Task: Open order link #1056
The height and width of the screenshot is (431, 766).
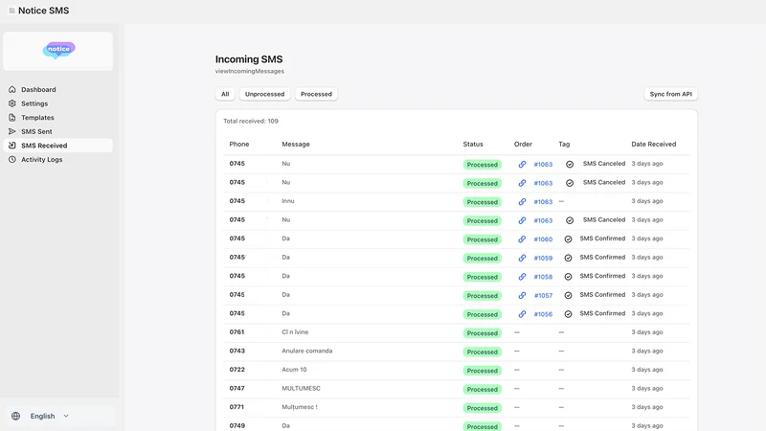Action: (543, 314)
